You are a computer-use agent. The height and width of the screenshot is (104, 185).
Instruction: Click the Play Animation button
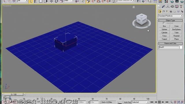tap(159, 102)
